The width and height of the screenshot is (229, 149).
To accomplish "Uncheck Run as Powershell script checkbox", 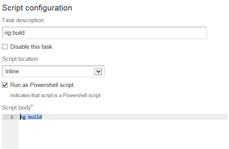I will pyautogui.click(x=5, y=85).
